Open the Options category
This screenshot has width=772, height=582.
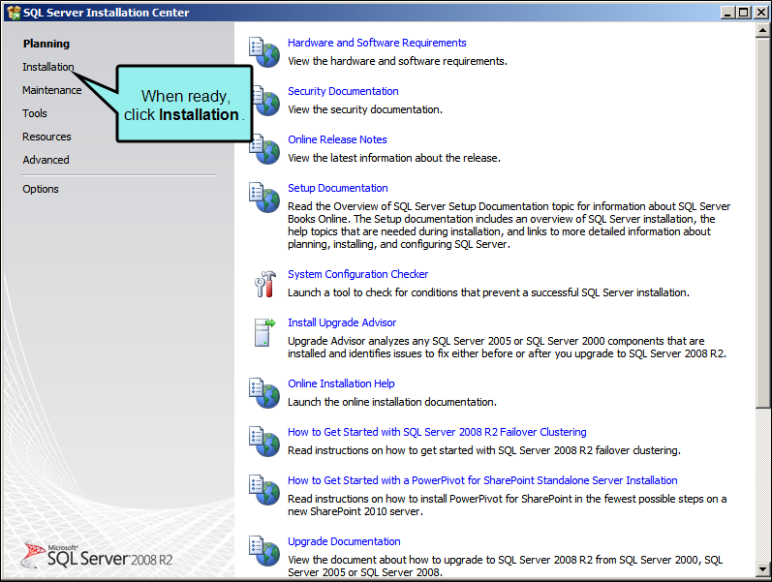click(41, 189)
